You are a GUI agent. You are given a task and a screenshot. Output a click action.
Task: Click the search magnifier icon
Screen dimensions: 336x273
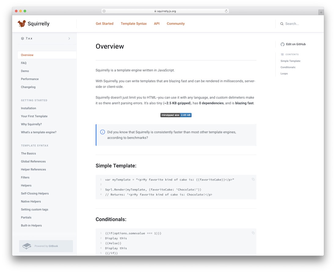tap(282, 24)
